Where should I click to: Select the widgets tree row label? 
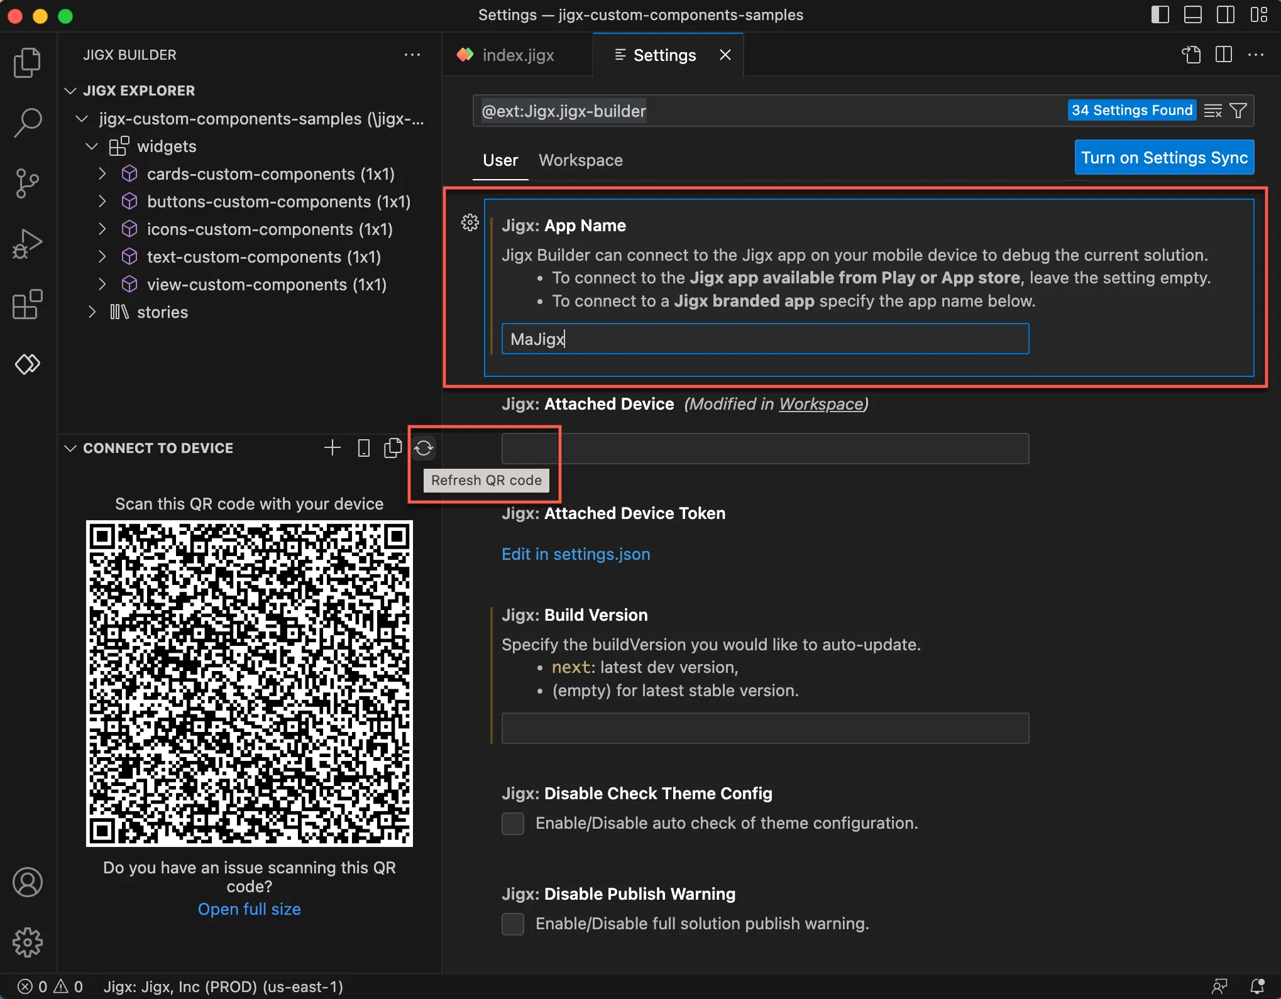pos(167,146)
